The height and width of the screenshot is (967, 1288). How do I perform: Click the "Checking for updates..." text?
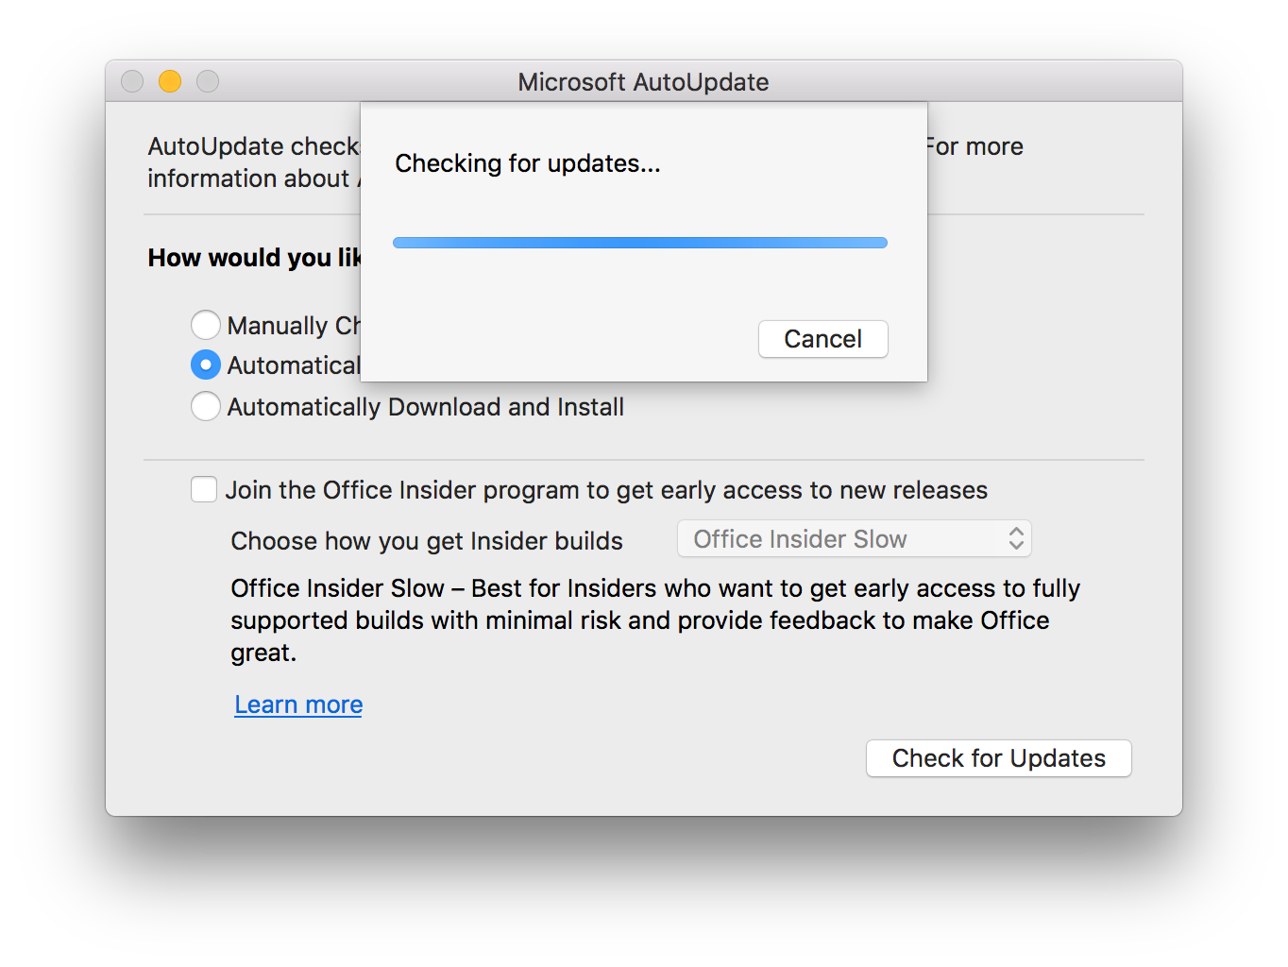coord(528,163)
